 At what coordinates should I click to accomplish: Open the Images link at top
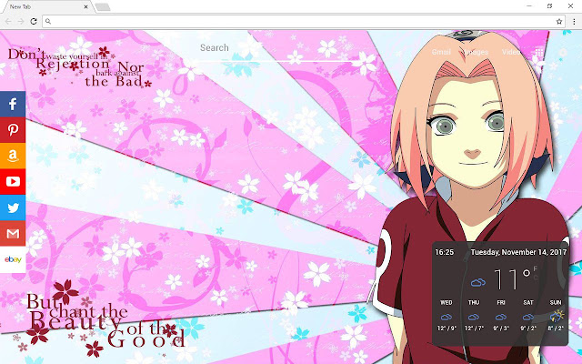coord(477,52)
